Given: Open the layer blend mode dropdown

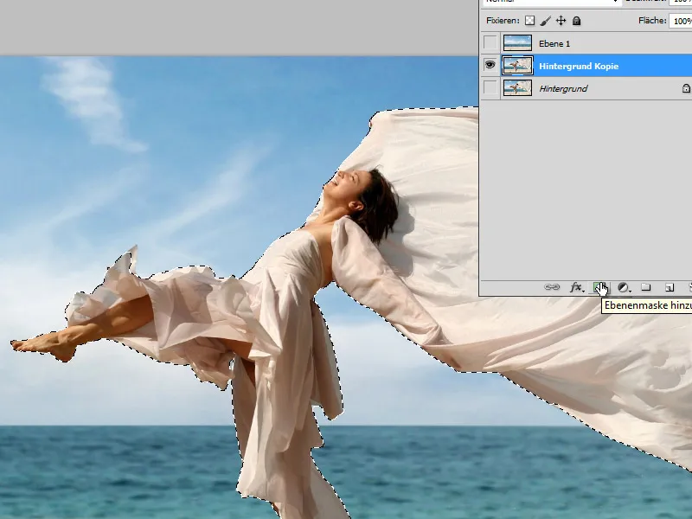Looking at the screenshot, I should click(551, 2).
